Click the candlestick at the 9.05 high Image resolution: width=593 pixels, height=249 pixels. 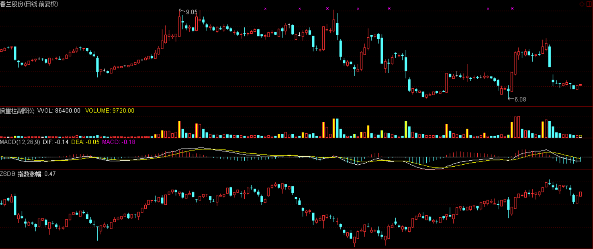[180, 25]
